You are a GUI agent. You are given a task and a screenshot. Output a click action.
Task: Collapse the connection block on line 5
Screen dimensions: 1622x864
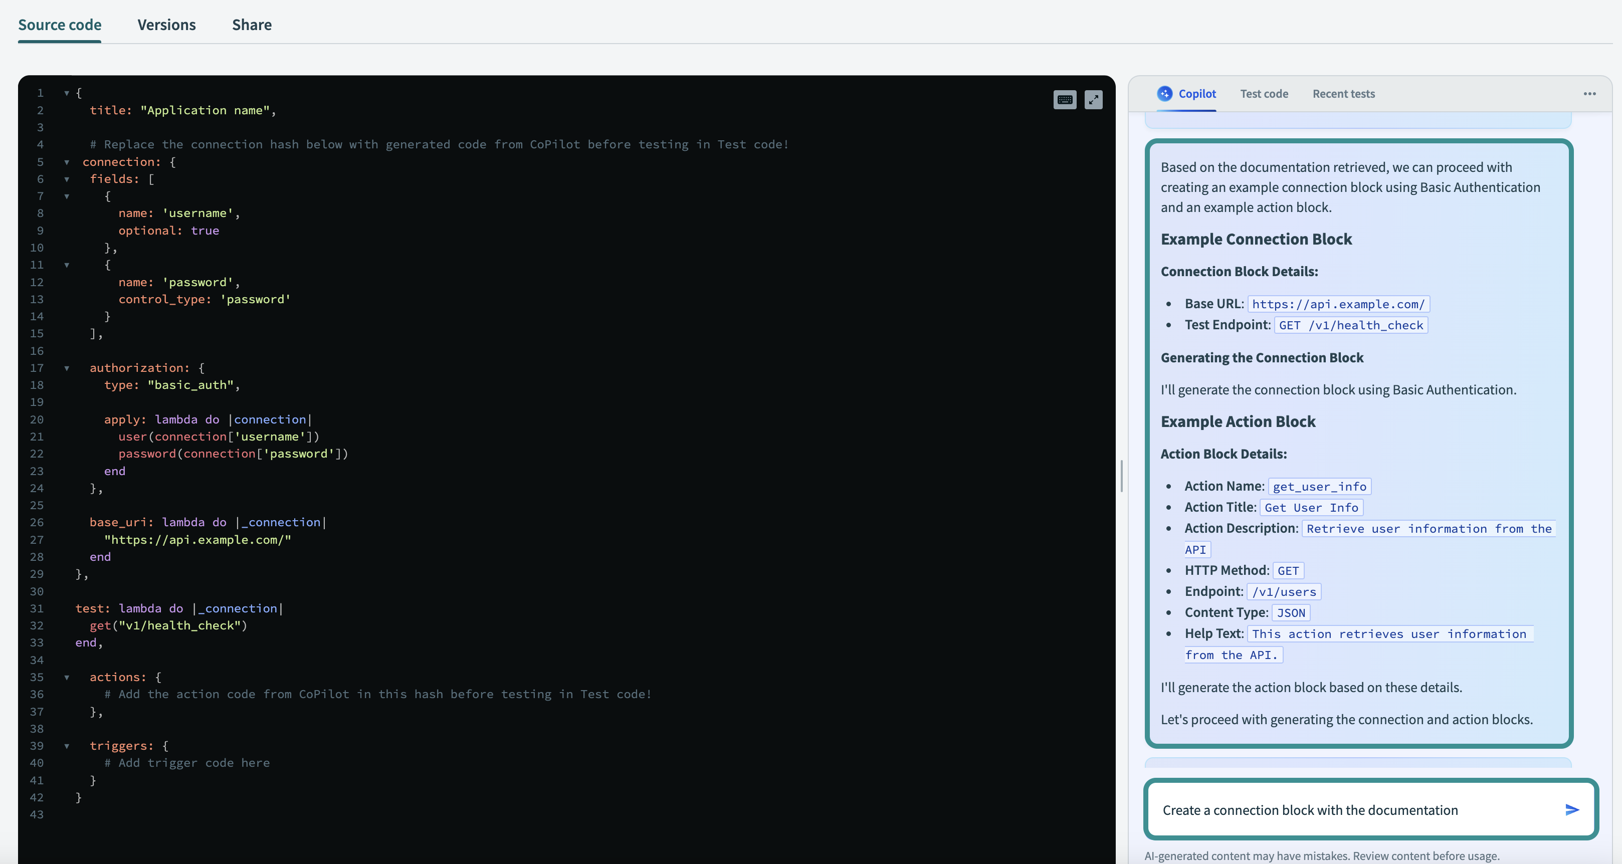pos(67,161)
